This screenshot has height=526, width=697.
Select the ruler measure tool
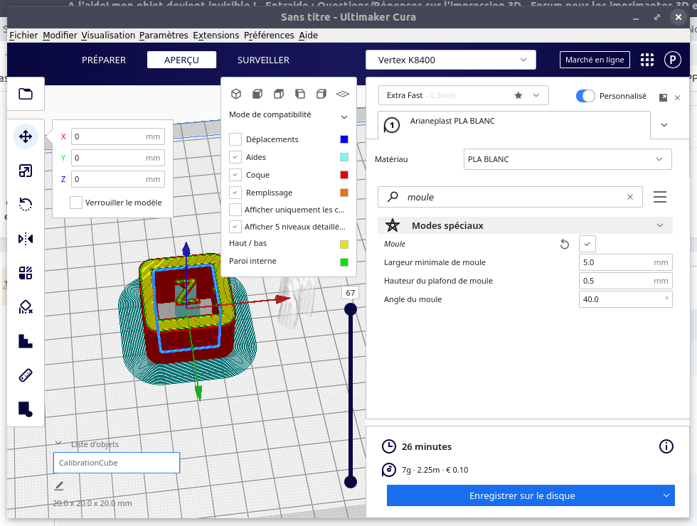(x=26, y=375)
